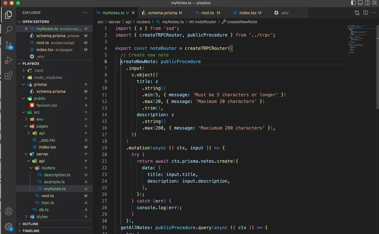Toggle secondary side bar visibility

point(367,3)
